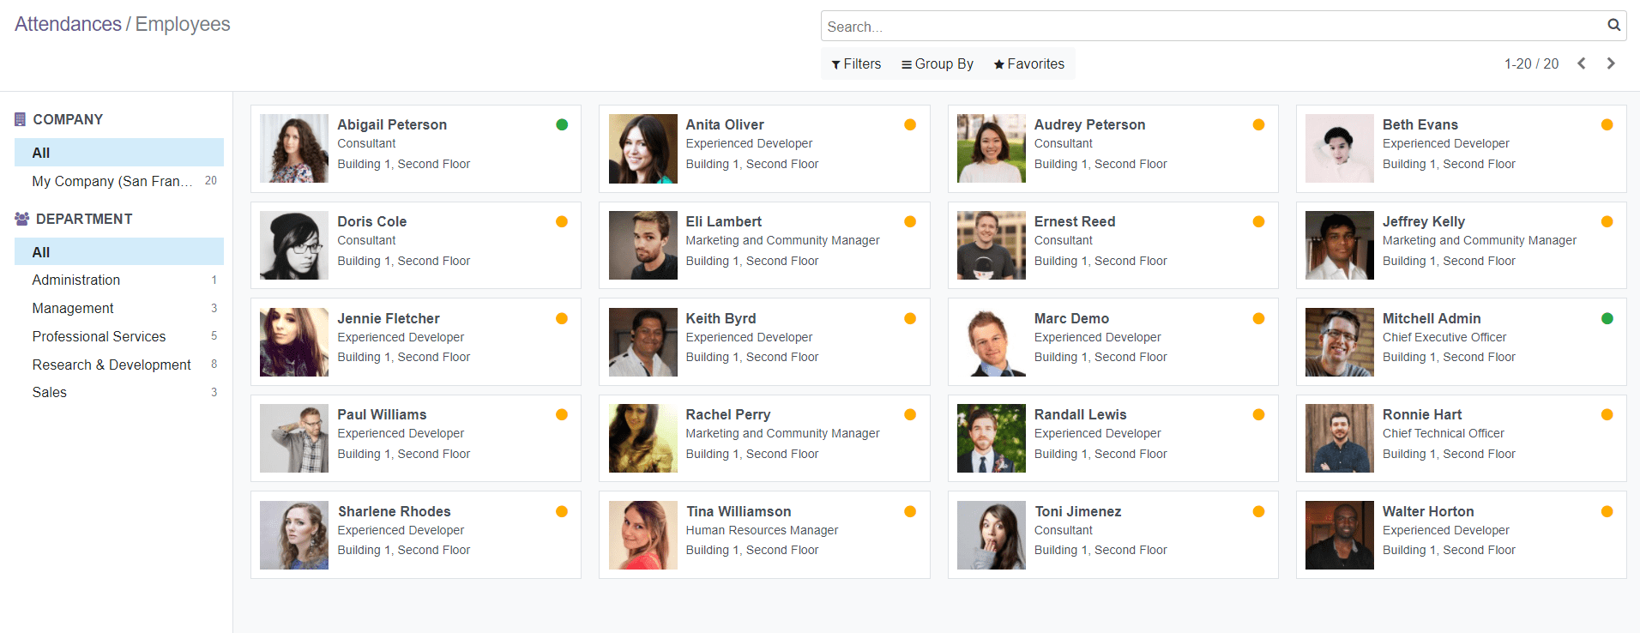This screenshot has width=1640, height=633.
Task: Focus the Search input field
Action: pyautogui.click(x=1209, y=27)
